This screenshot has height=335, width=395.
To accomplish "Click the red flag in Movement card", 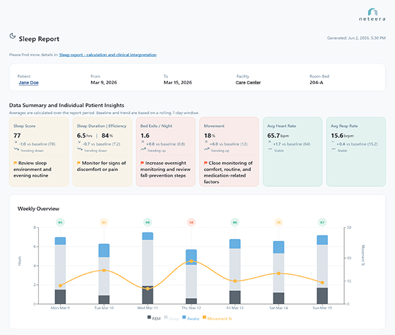I will pyautogui.click(x=205, y=163).
